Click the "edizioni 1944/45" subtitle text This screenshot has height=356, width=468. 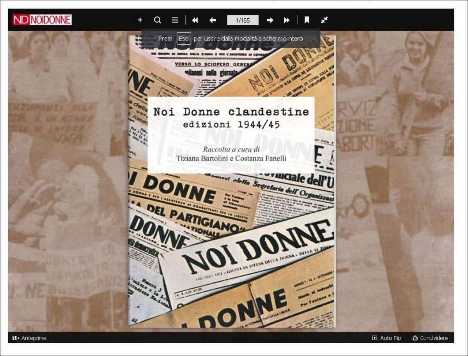232,125
